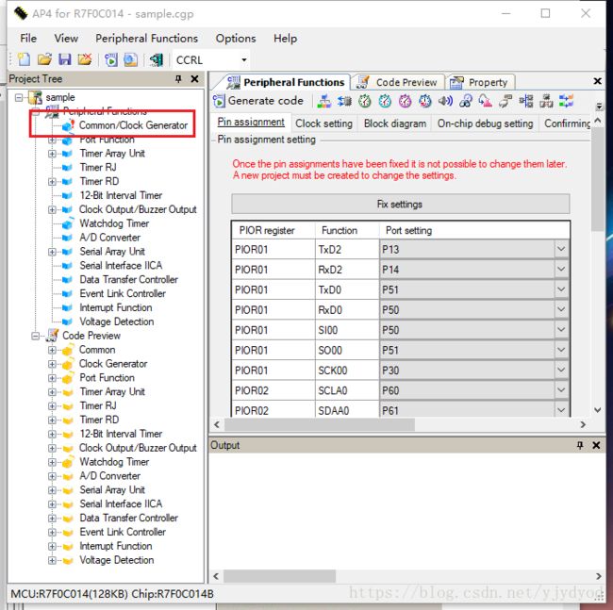Click the horizontal scrollbar of pin table
613x610 pixels.
[320, 424]
